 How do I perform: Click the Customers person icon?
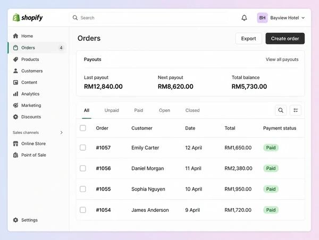coord(15,71)
